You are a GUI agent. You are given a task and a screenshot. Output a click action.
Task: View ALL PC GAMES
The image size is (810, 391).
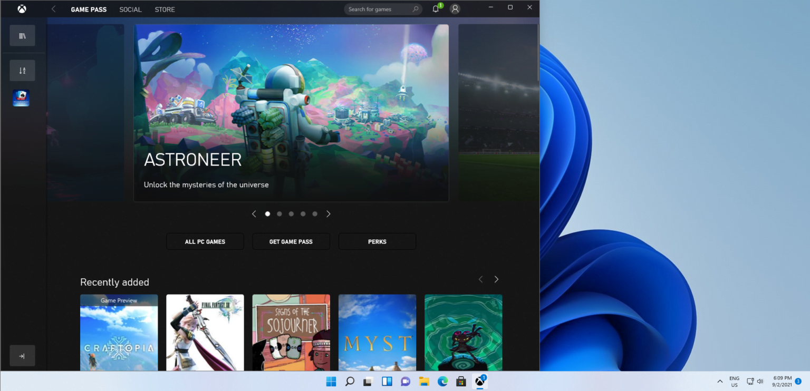205,241
